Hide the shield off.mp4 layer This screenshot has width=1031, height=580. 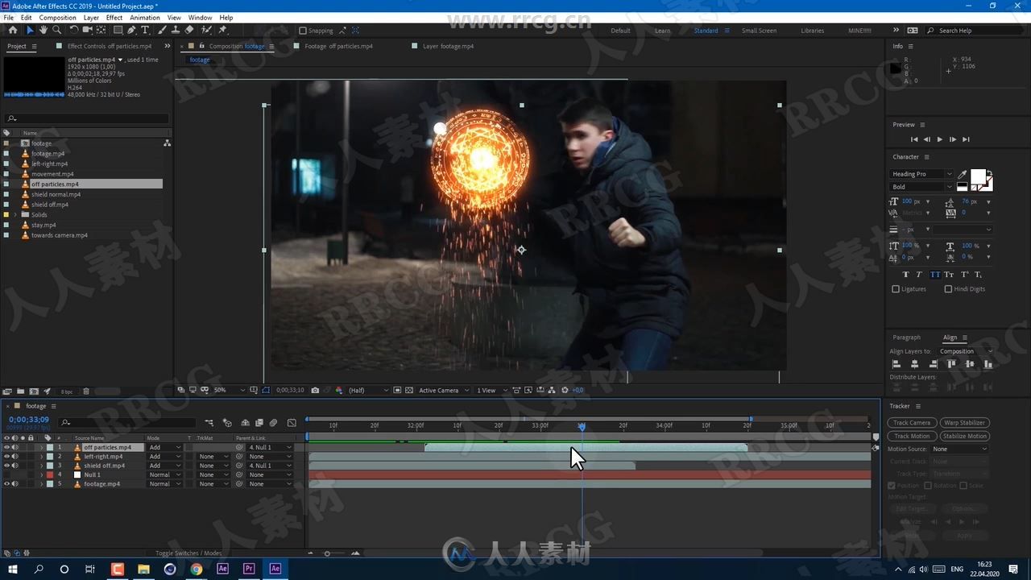coord(6,466)
